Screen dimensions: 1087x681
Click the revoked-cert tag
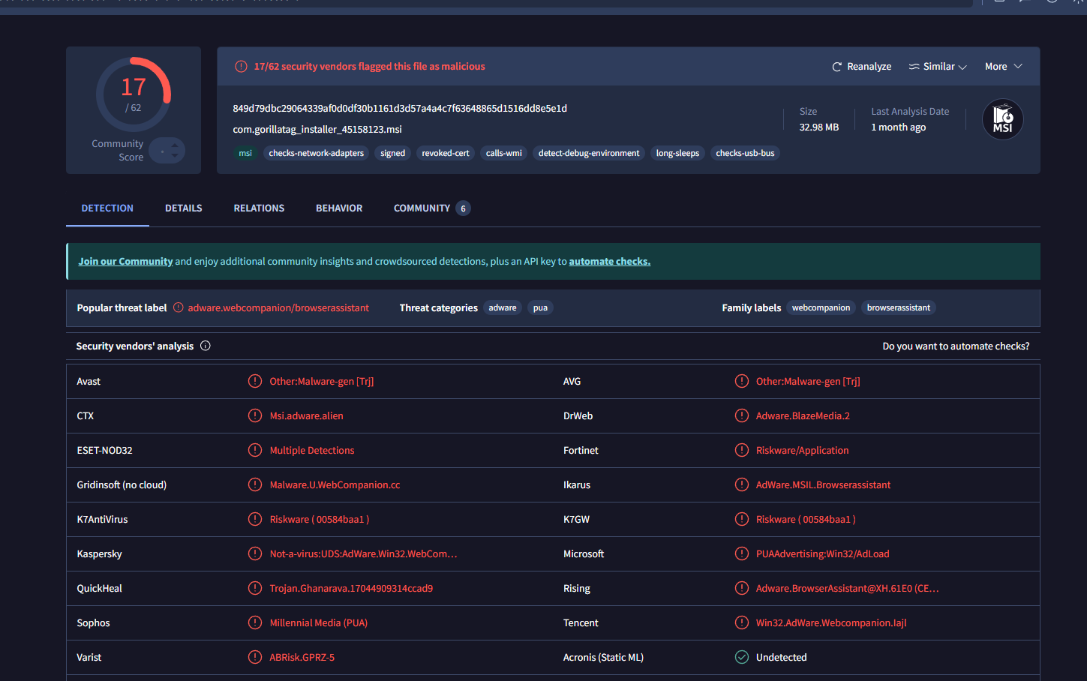[446, 153]
